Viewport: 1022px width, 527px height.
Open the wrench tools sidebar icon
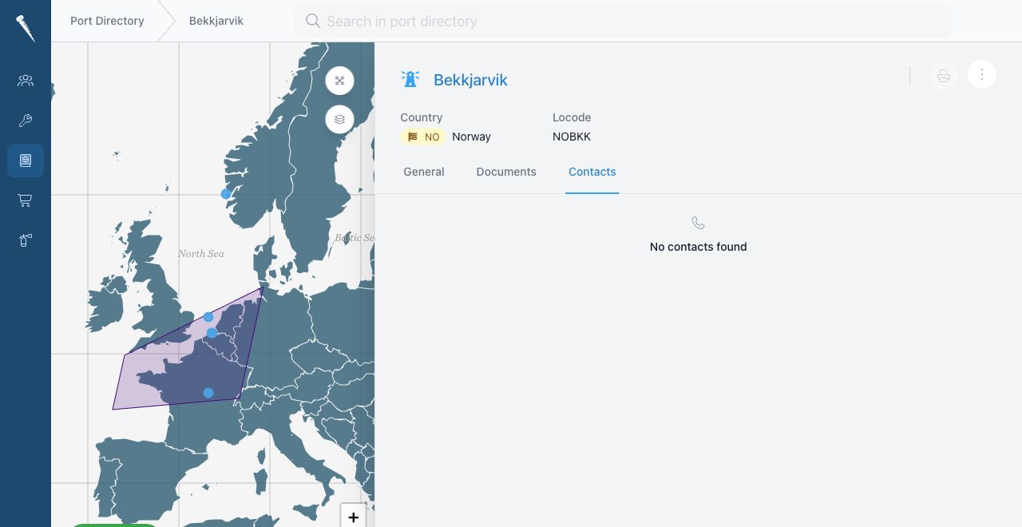[x=26, y=121]
